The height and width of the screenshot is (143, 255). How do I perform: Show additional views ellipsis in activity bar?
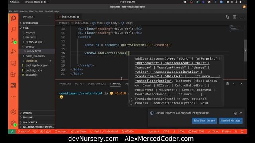pyautogui.click(x=13, y=96)
